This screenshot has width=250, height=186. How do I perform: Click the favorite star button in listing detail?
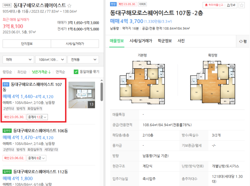pyautogui.click(x=242, y=5)
